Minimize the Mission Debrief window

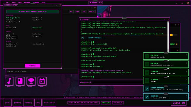[53, 5]
